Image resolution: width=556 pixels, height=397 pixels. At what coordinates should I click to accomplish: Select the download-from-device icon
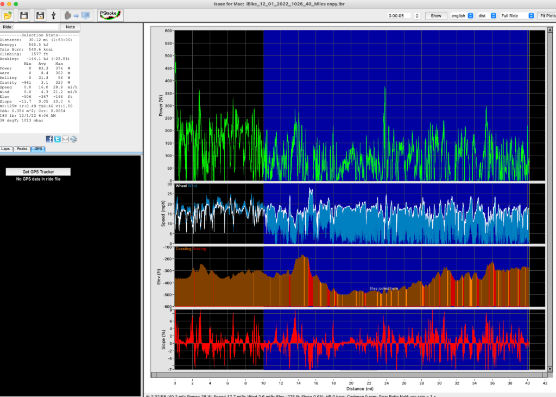pos(67,15)
